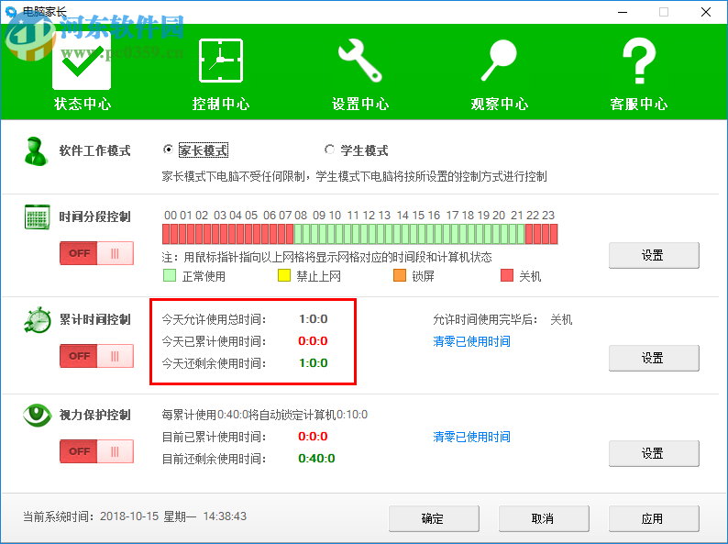
Task: Toggle the 时间分段控制 OFF switch
Action: click(x=96, y=253)
